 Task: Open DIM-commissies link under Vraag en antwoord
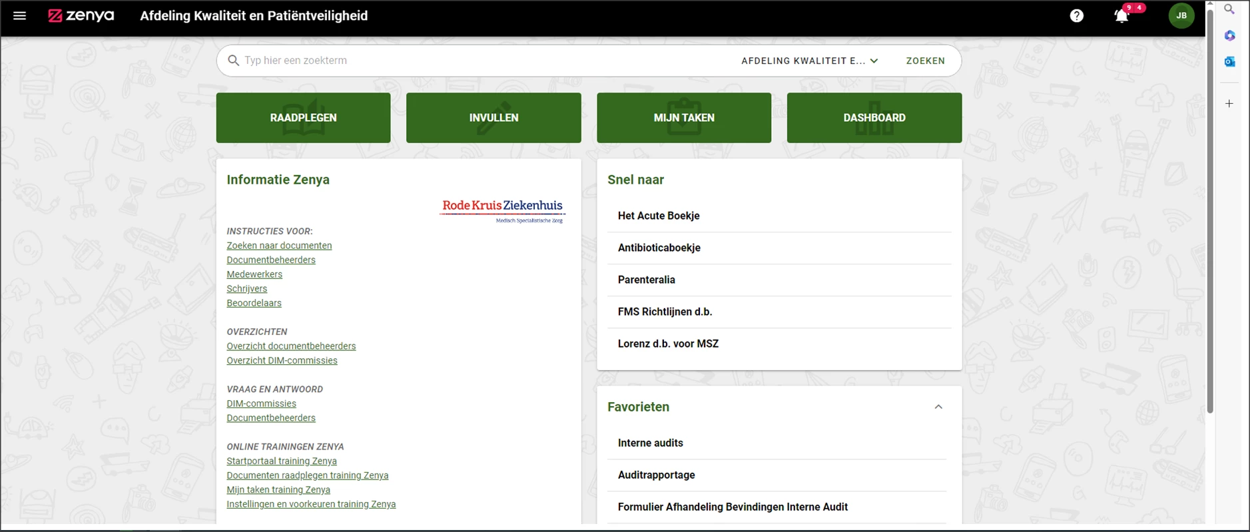261,403
